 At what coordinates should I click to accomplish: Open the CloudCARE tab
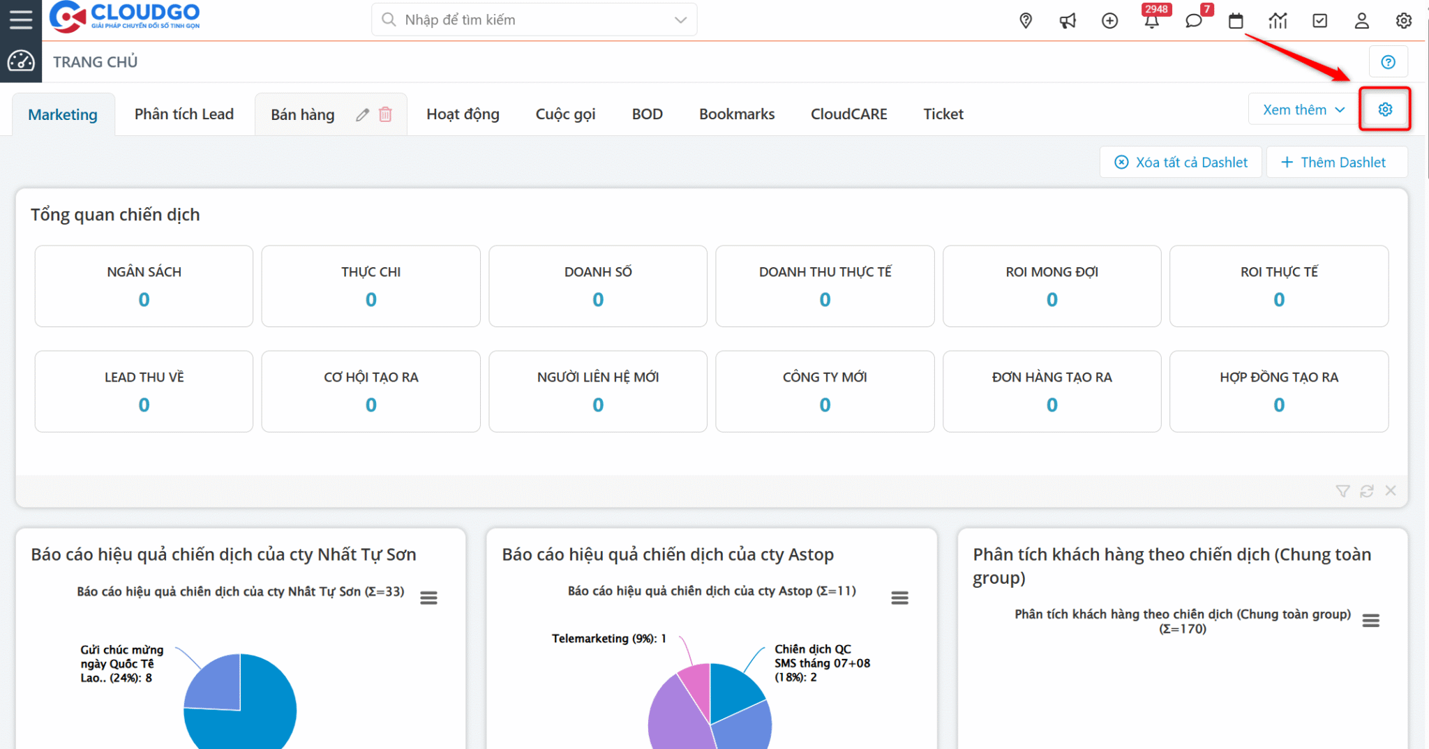[848, 114]
